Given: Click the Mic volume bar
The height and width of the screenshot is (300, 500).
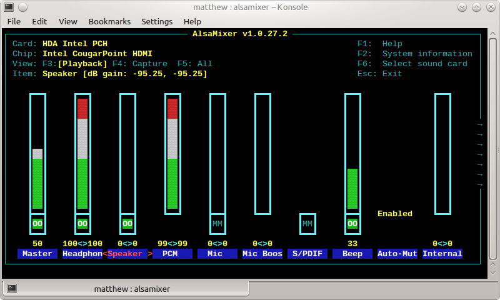Looking at the screenshot, I should (x=217, y=154).
